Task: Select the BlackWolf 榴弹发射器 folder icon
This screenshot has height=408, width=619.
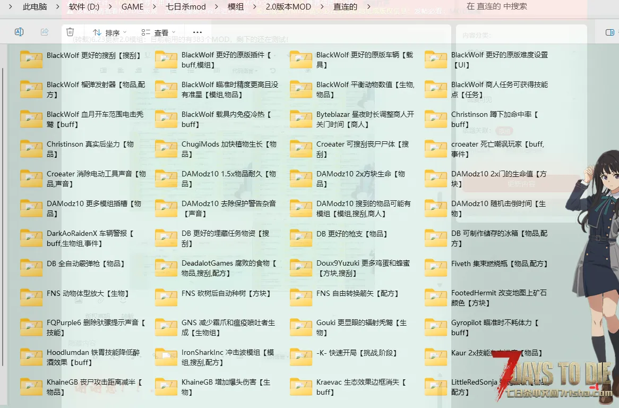Action: coord(31,89)
